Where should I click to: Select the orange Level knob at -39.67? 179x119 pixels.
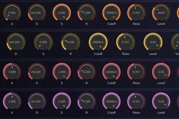tap(161, 13)
